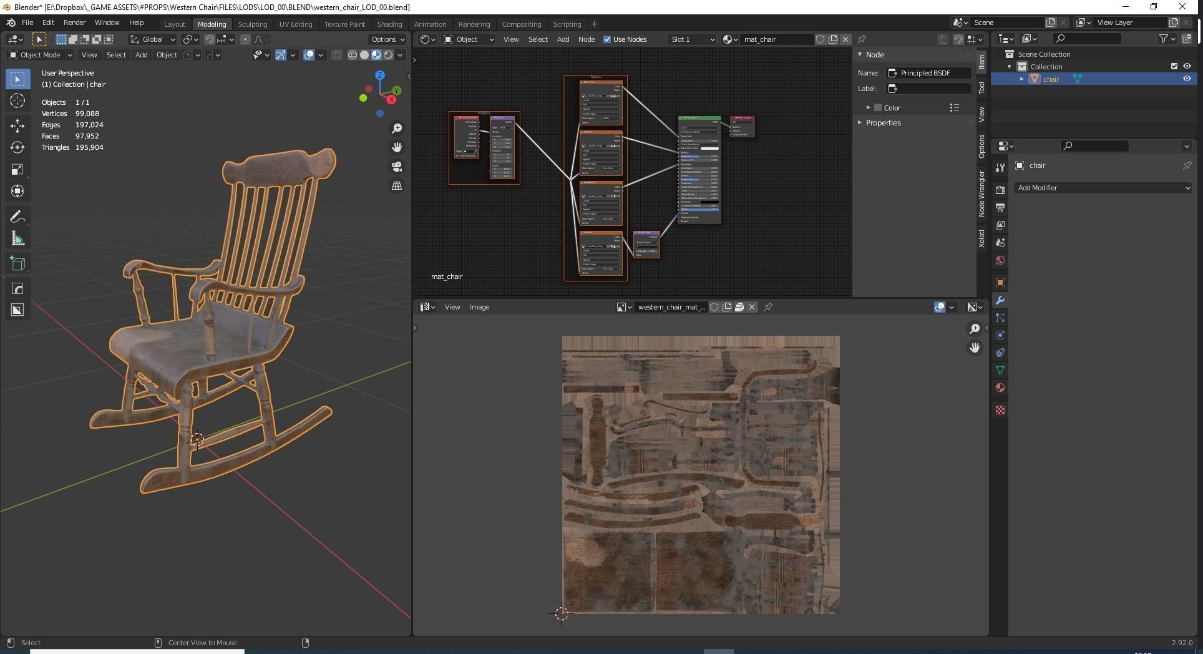Image resolution: width=1203 pixels, height=654 pixels.
Task: Open the Texture checker properties tab
Action: coord(1000,410)
